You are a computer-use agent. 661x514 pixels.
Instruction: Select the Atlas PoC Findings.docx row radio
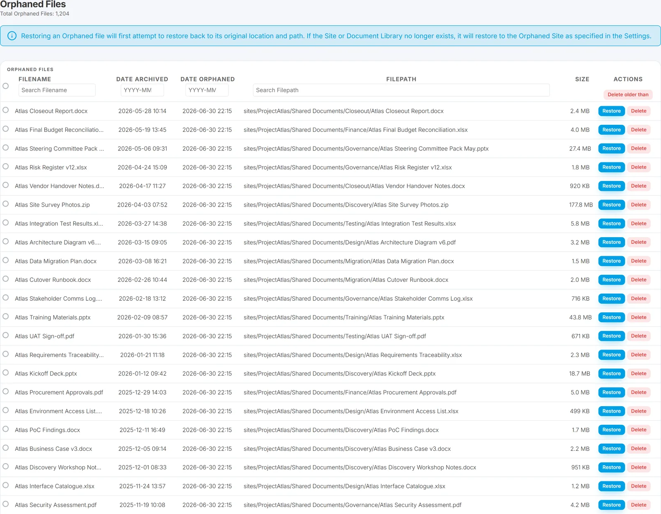click(6, 429)
